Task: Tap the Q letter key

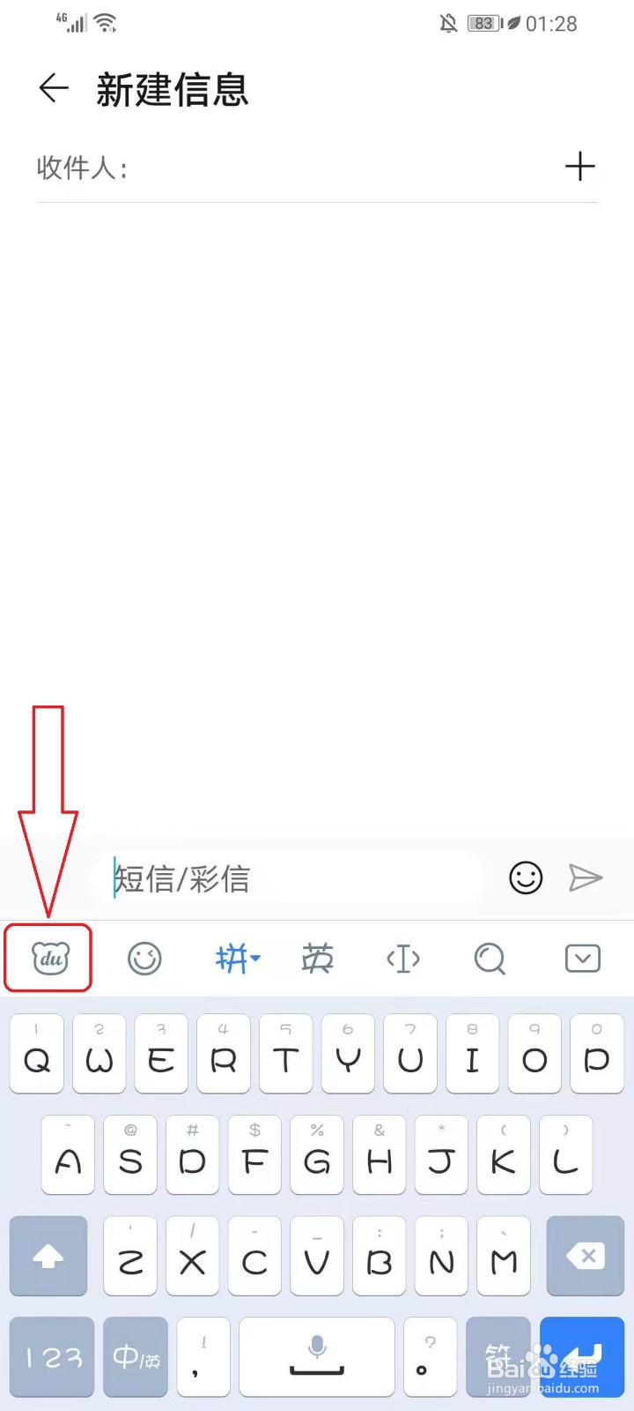Action: tap(37, 1054)
